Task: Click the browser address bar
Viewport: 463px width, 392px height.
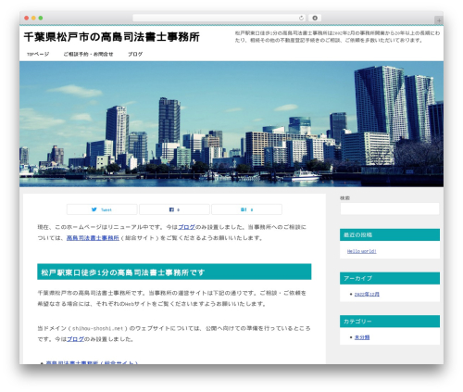Action: [219, 18]
